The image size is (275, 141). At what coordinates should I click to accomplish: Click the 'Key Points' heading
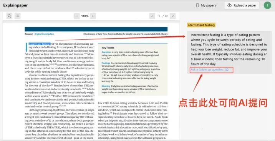tap(108, 48)
